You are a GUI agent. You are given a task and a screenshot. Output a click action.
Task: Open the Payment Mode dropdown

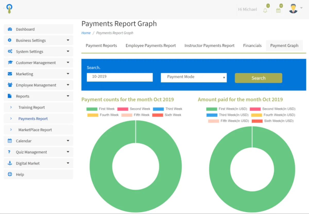click(x=194, y=77)
